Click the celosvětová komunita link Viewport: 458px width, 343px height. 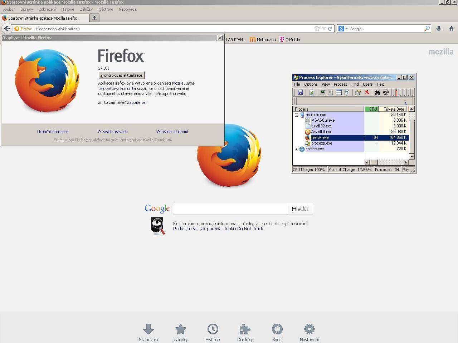(117, 89)
